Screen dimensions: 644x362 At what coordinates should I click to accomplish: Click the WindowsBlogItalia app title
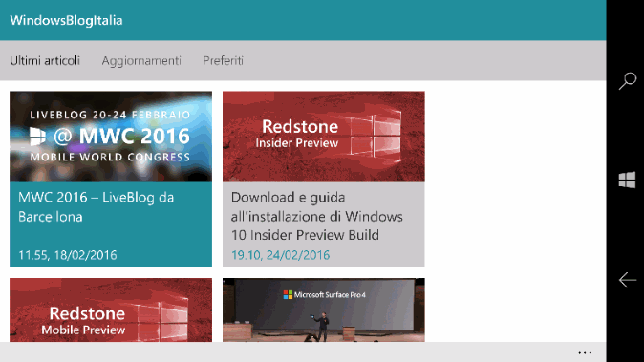(66, 20)
